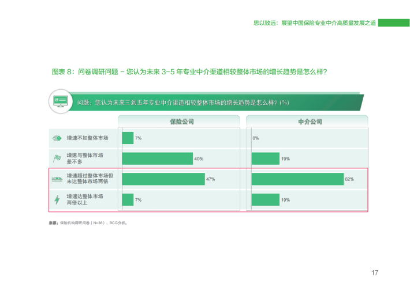The image size is (410, 291).
Task: Click the lightning icon beside 增速达整体市场两倍以上
Action: (57, 199)
